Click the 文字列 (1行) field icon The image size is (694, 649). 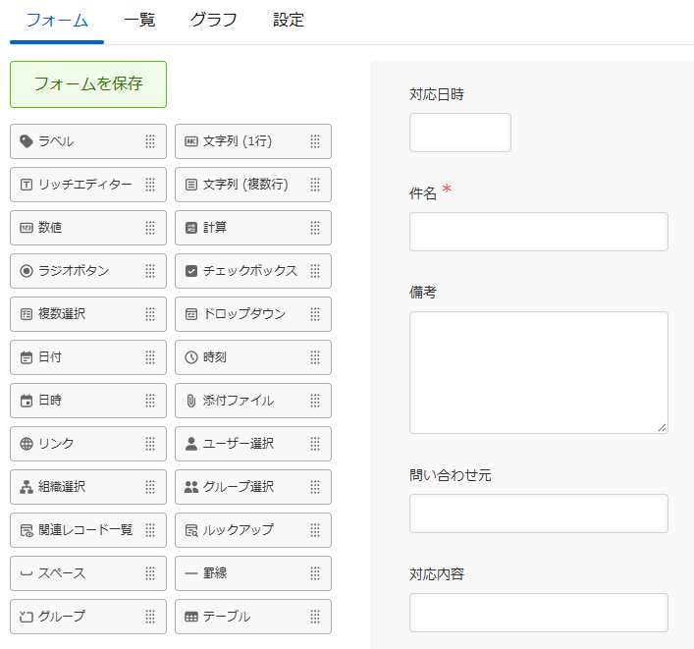[x=191, y=141]
